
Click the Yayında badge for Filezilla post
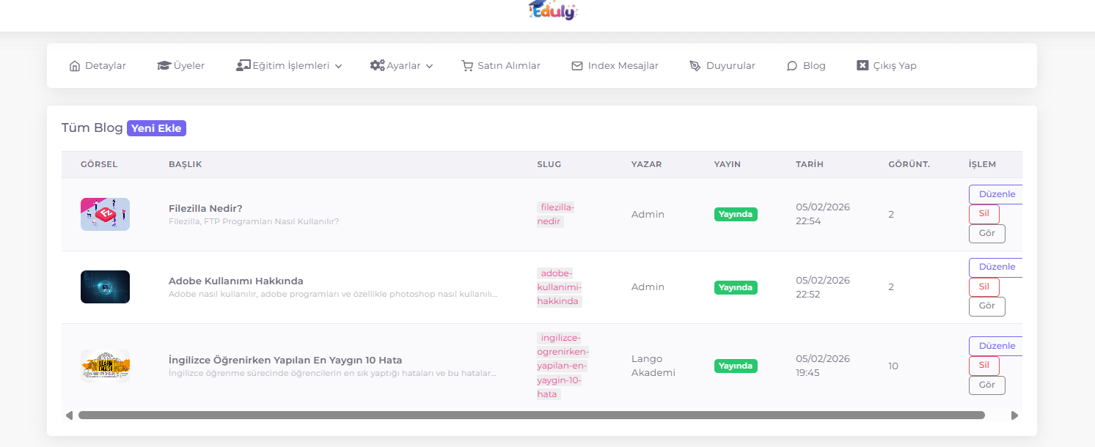point(735,214)
